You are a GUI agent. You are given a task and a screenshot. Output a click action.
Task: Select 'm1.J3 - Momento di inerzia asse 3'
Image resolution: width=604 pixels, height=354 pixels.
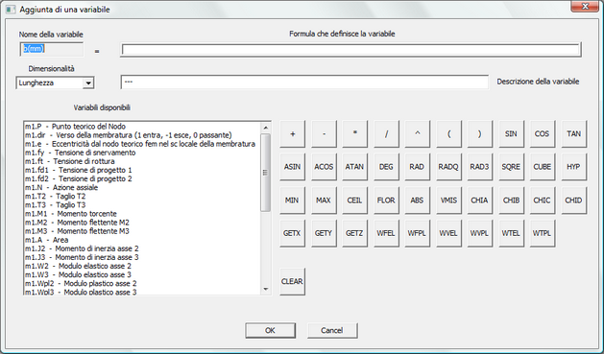click(x=142, y=257)
